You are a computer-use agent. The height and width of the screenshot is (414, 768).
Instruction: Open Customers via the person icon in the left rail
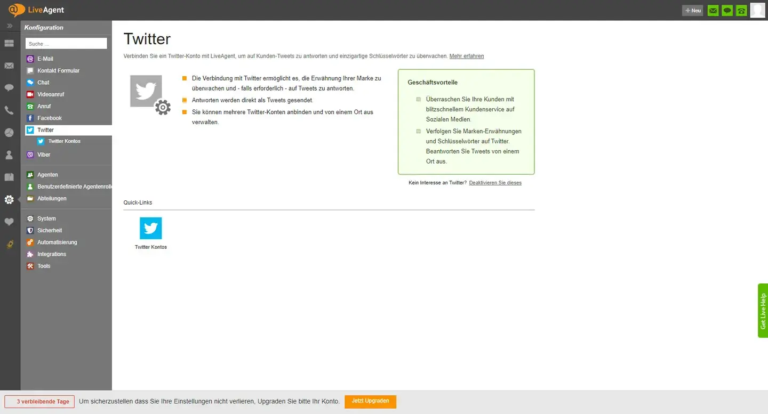(9, 155)
